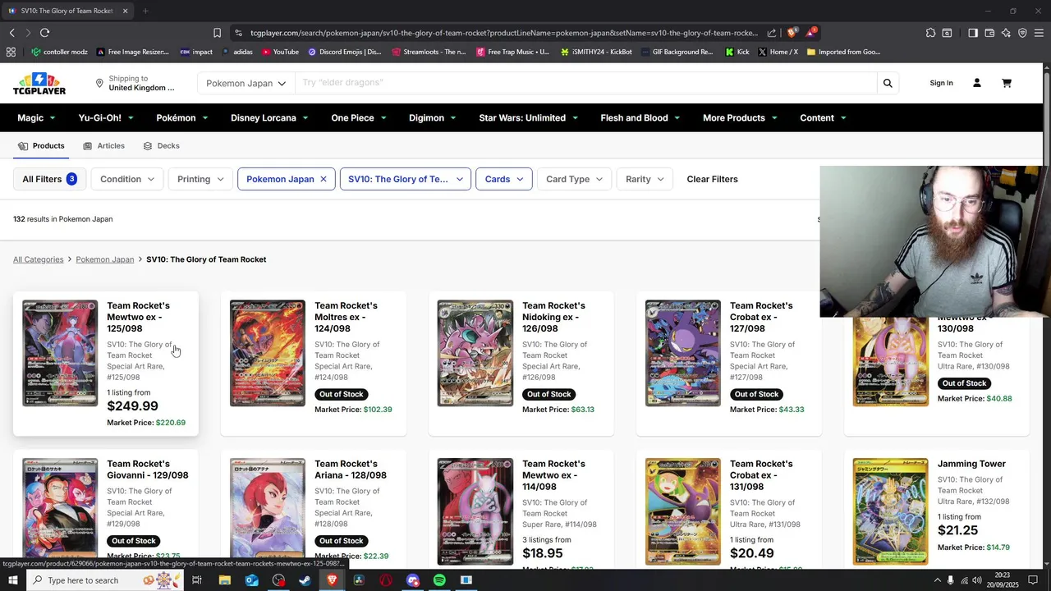Open the Kick bookmark
Image resolution: width=1051 pixels, height=591 pixels.
(x=737, y=52)
